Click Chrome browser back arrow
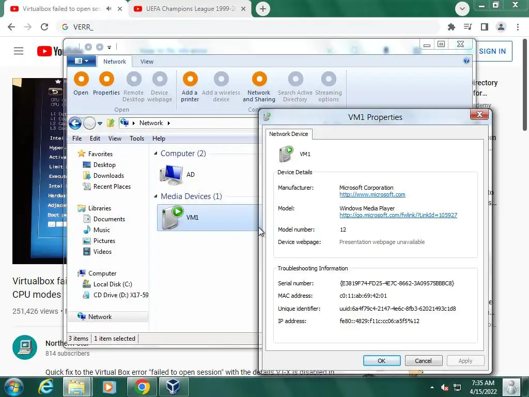The width and height of the screenshot is (529, 397). [x=11, y=27]
